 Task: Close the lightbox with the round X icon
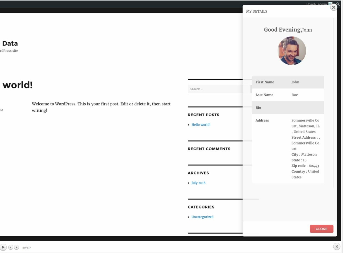tap(336, 246)
